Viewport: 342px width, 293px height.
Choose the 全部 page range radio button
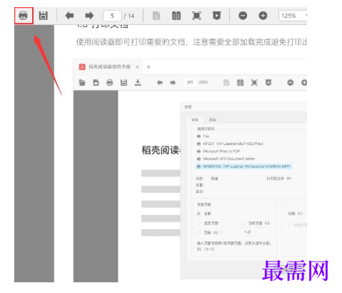tap(198, 214)
